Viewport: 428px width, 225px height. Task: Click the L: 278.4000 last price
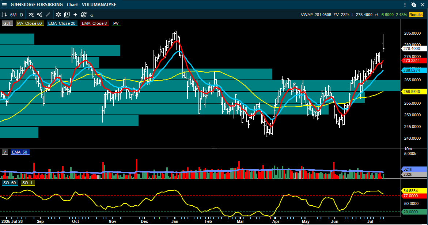pos(362,15)
